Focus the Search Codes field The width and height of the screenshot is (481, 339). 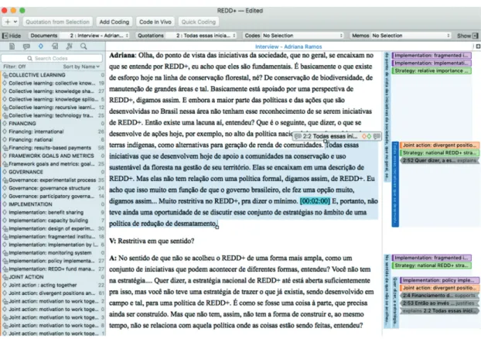pos(52,58)
